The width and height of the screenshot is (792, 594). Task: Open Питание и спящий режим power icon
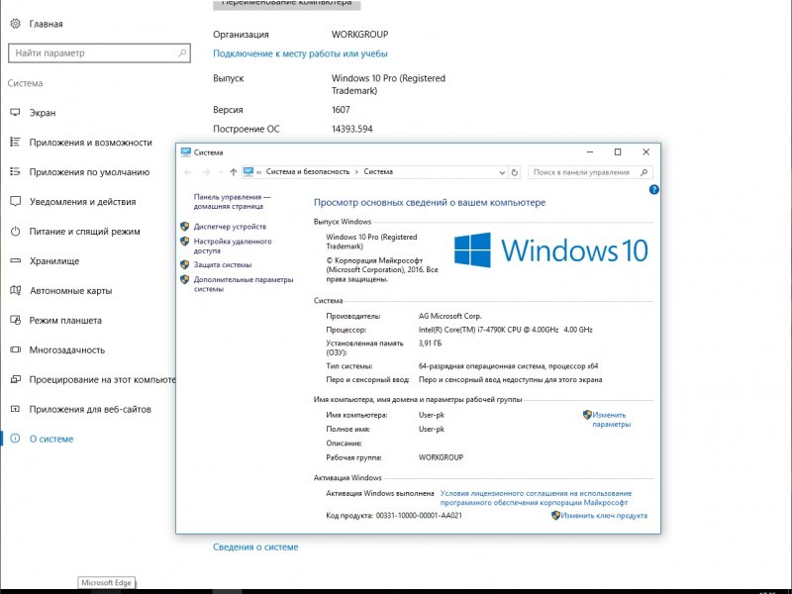pos(16,232)
